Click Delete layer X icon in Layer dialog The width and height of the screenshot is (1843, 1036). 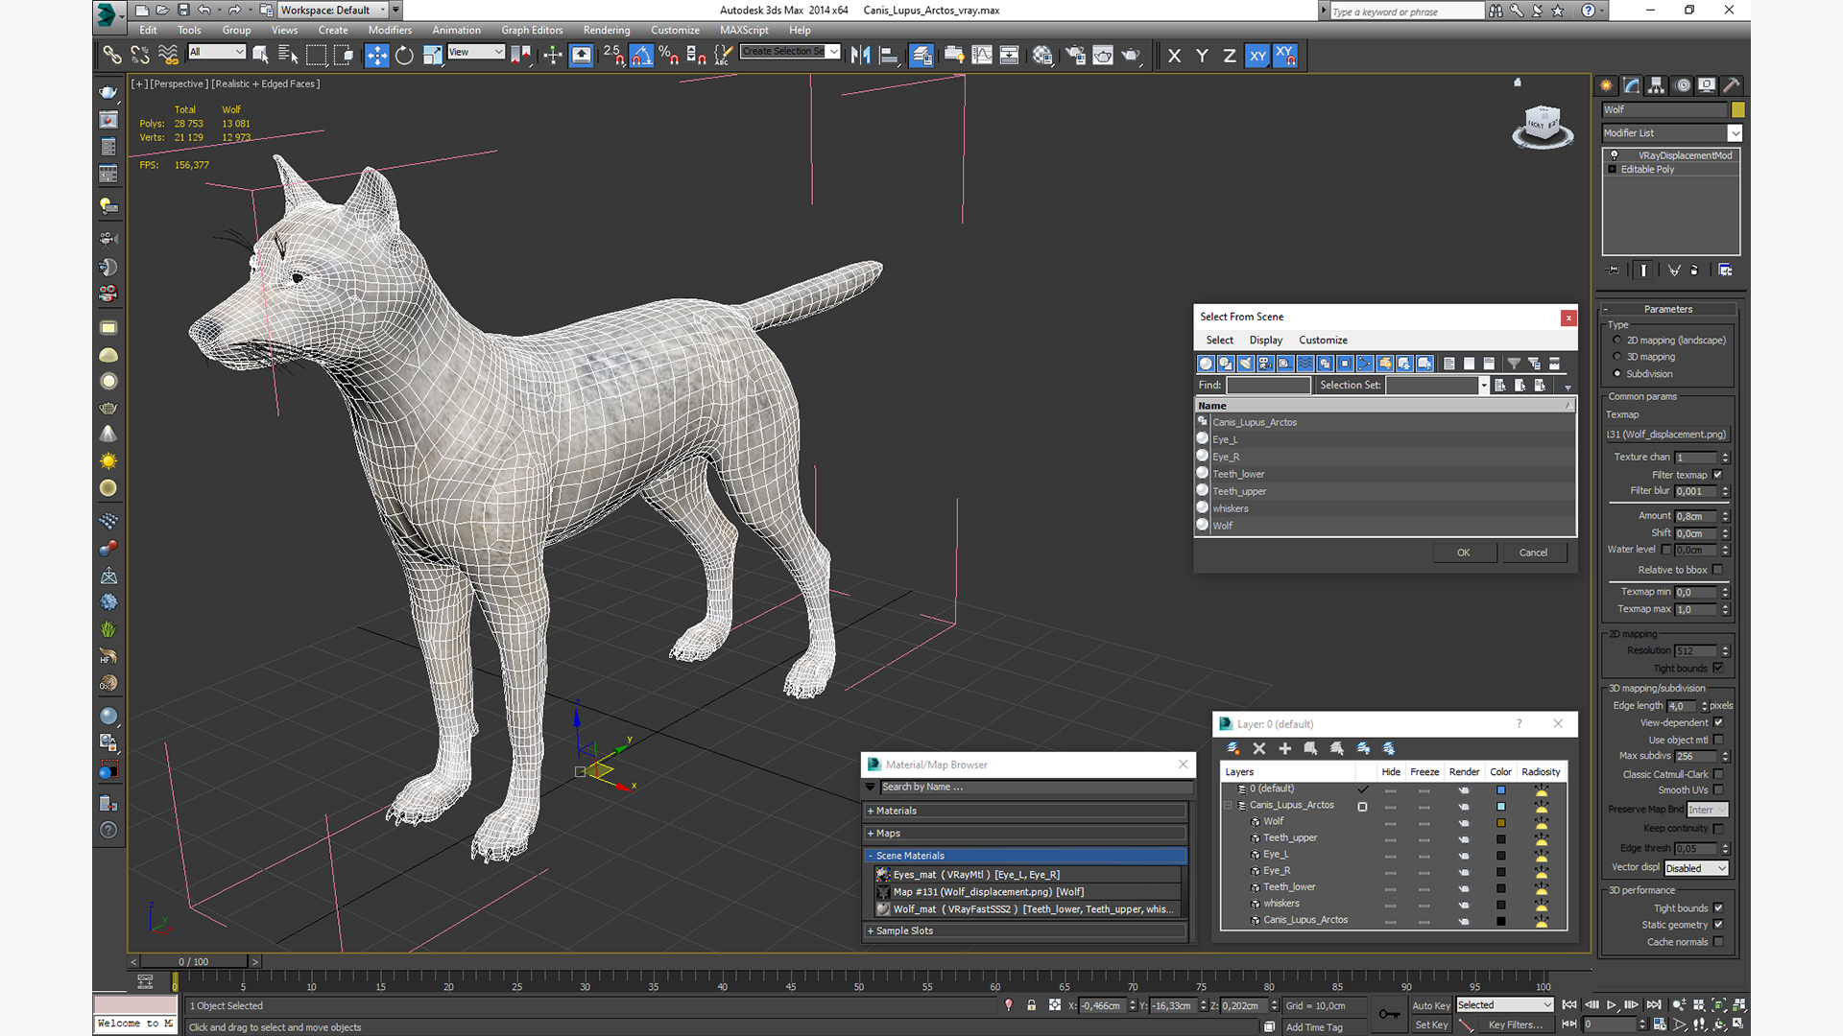[1259, 748]
